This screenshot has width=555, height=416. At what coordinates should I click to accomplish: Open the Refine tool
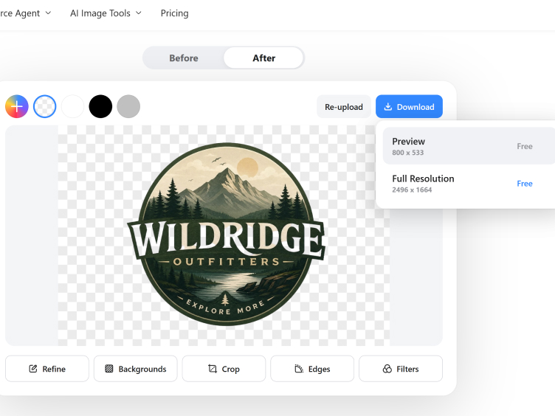point(47,369)
